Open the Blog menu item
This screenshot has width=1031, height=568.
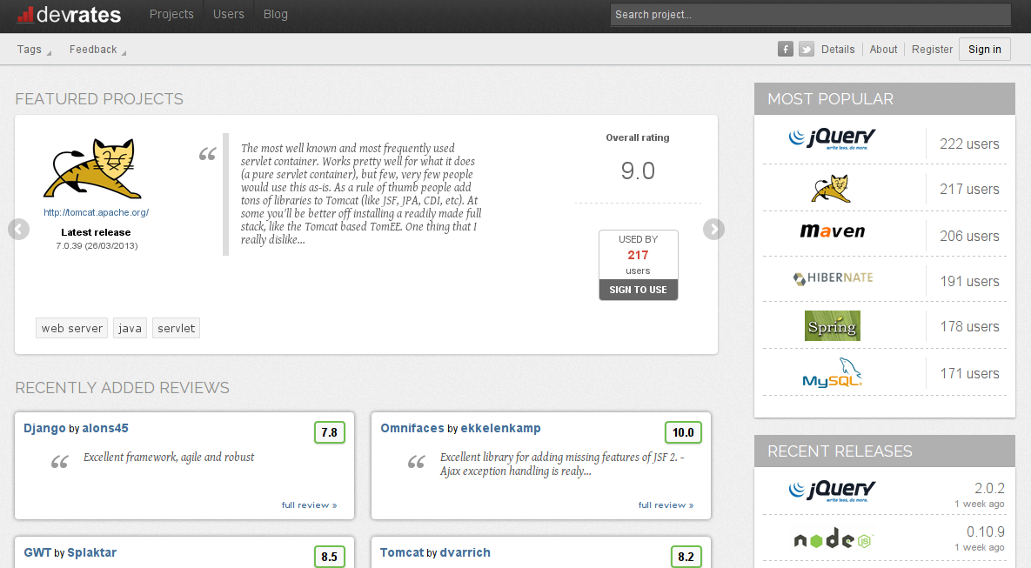(x=276, y=15)
